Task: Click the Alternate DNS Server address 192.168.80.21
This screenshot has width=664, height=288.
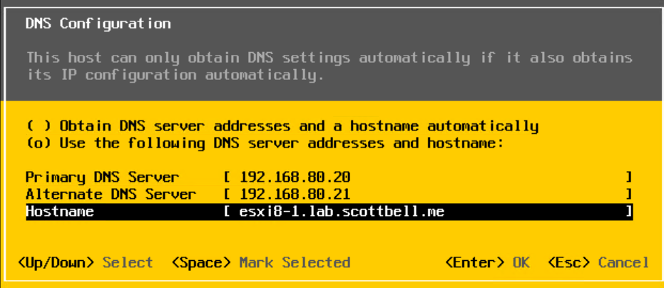Action: [x=295, y=194]
